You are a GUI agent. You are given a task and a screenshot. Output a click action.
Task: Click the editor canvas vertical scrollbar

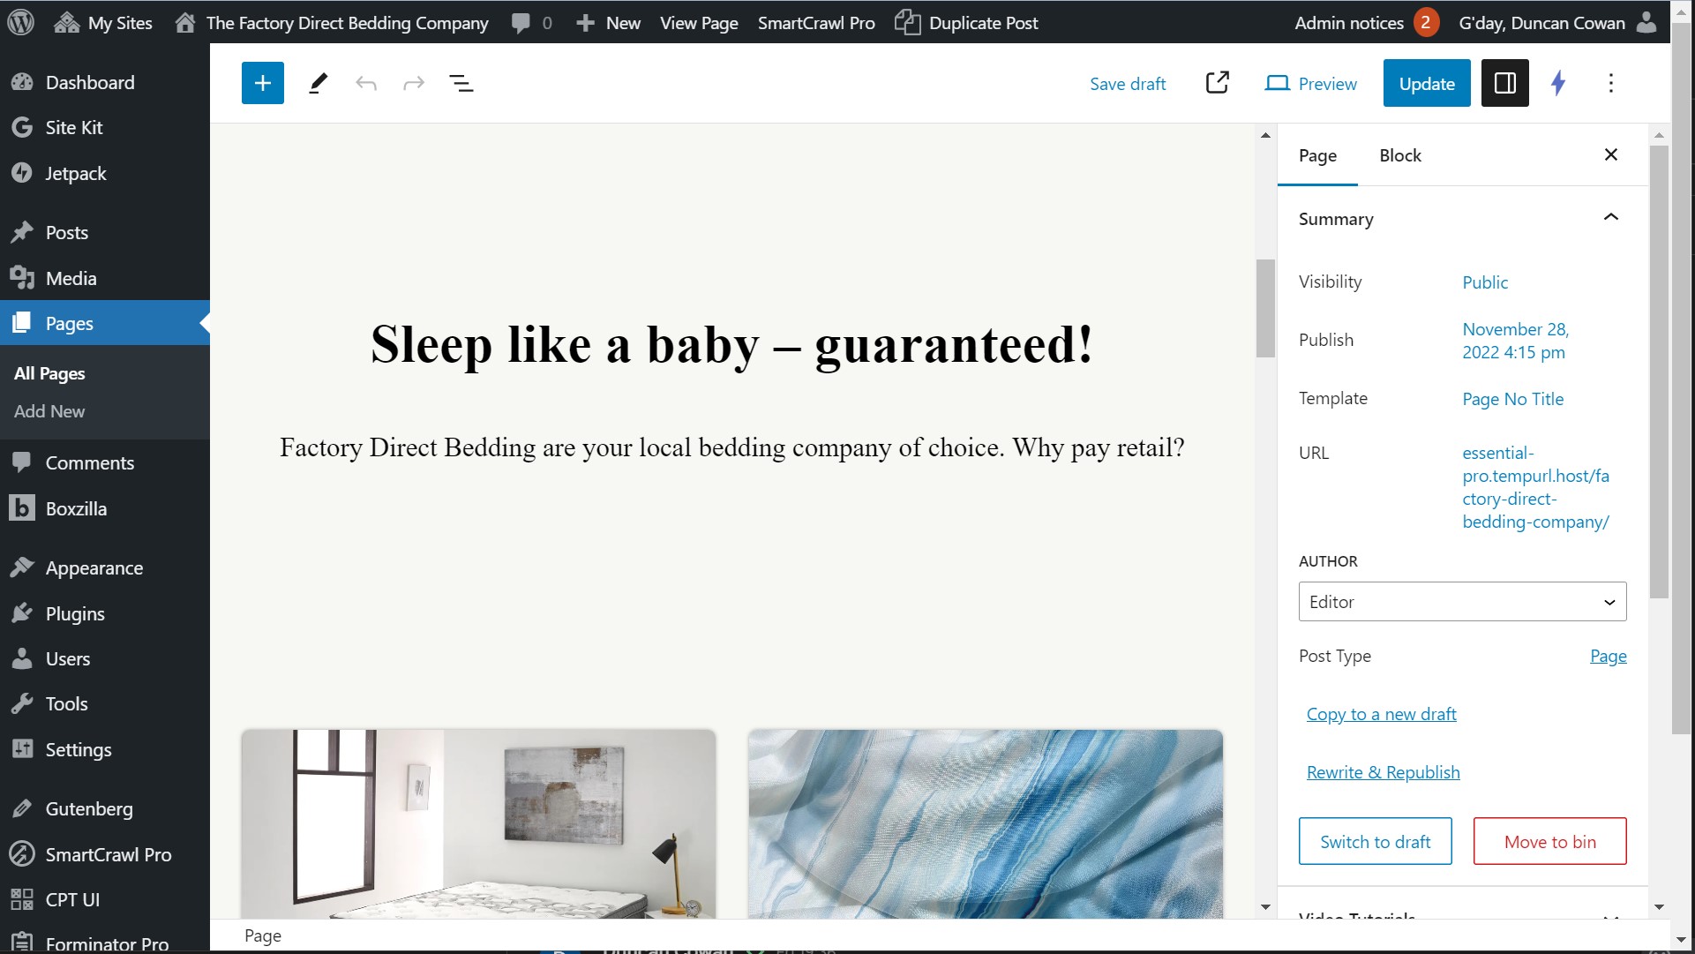(x=1265, y=309)
